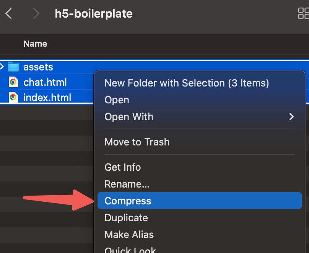The image size is (309, 253).
Task: Click the grid view icon in toolbar
Action: (x=303, y=14)
